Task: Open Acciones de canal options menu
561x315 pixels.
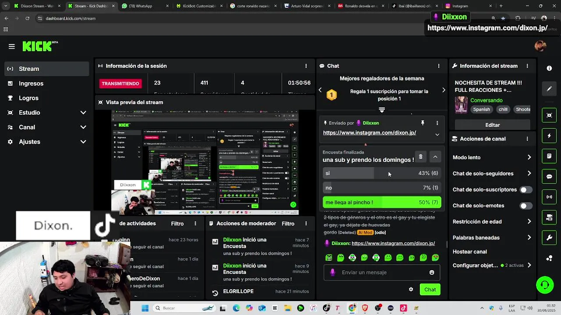Action: [527, 139]
